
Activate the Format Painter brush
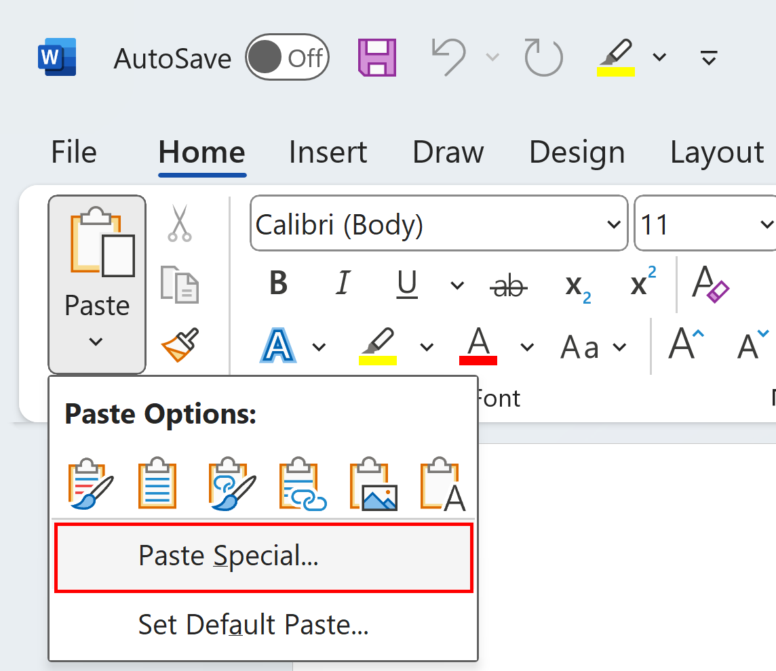(x=180, y=344)
